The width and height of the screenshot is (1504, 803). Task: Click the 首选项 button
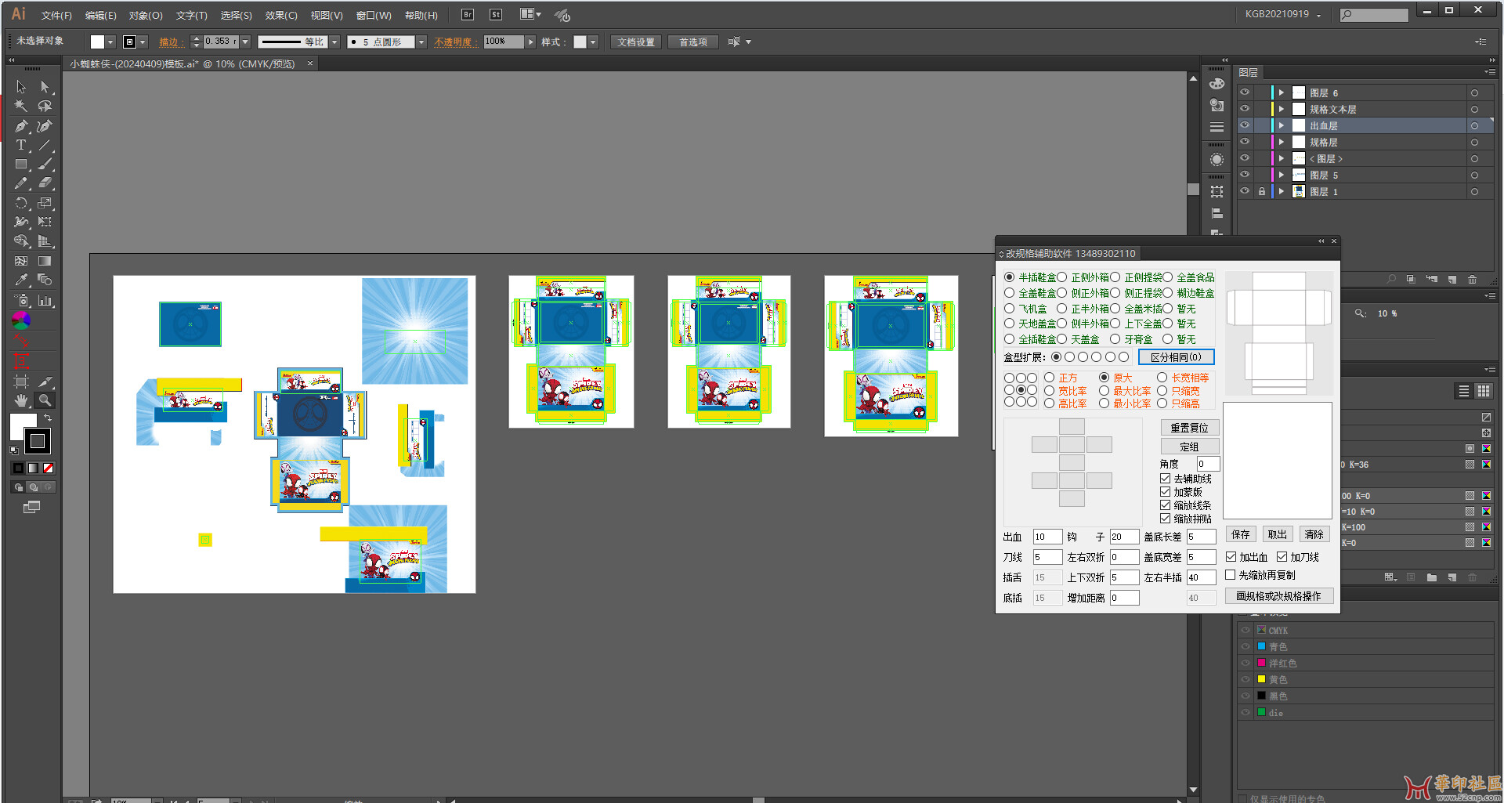coord(693,42)
